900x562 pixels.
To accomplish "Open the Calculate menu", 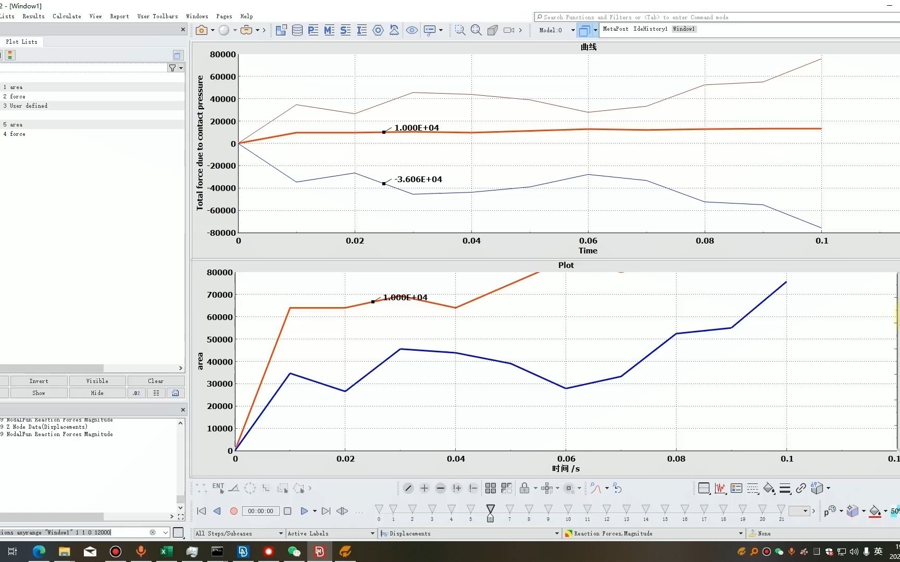I will [x=67, y=16].
